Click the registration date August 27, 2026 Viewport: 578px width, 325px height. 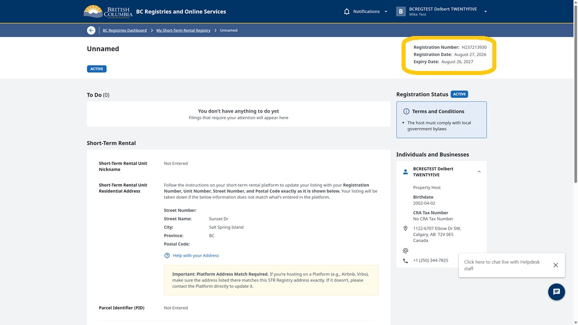pos(470,54)
